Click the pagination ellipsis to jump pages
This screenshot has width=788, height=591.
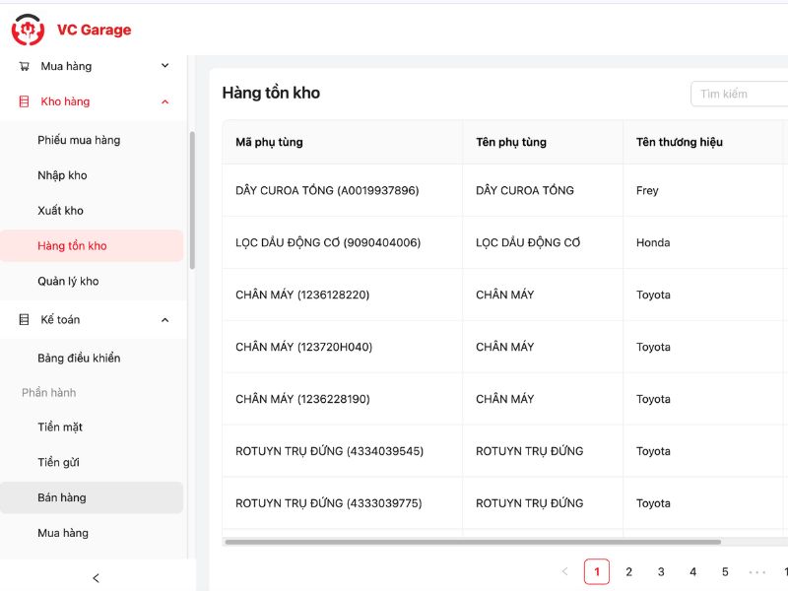(x=756, y=571)
